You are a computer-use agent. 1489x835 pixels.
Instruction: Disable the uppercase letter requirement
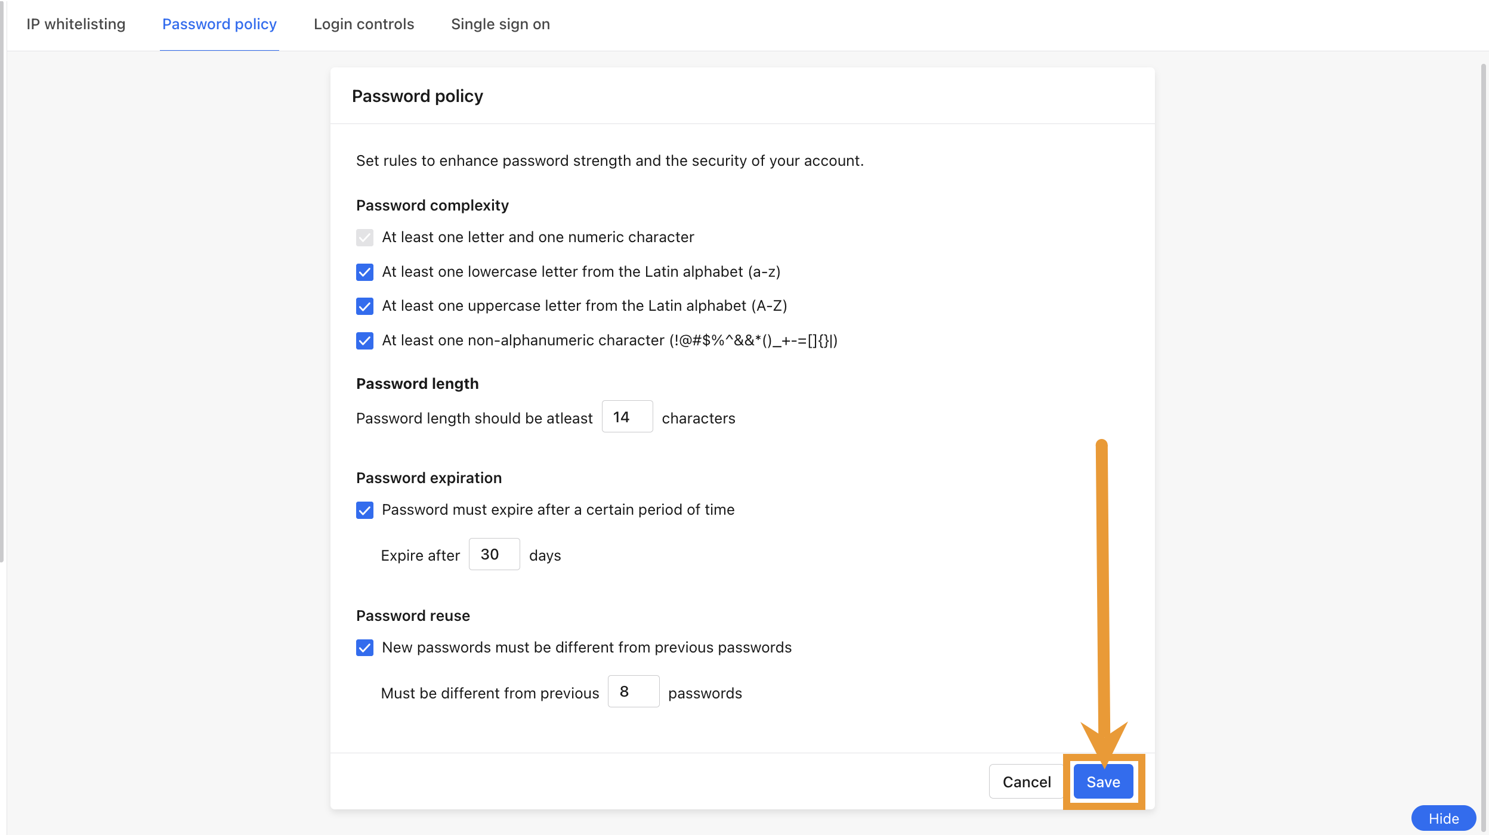[364, 306]
